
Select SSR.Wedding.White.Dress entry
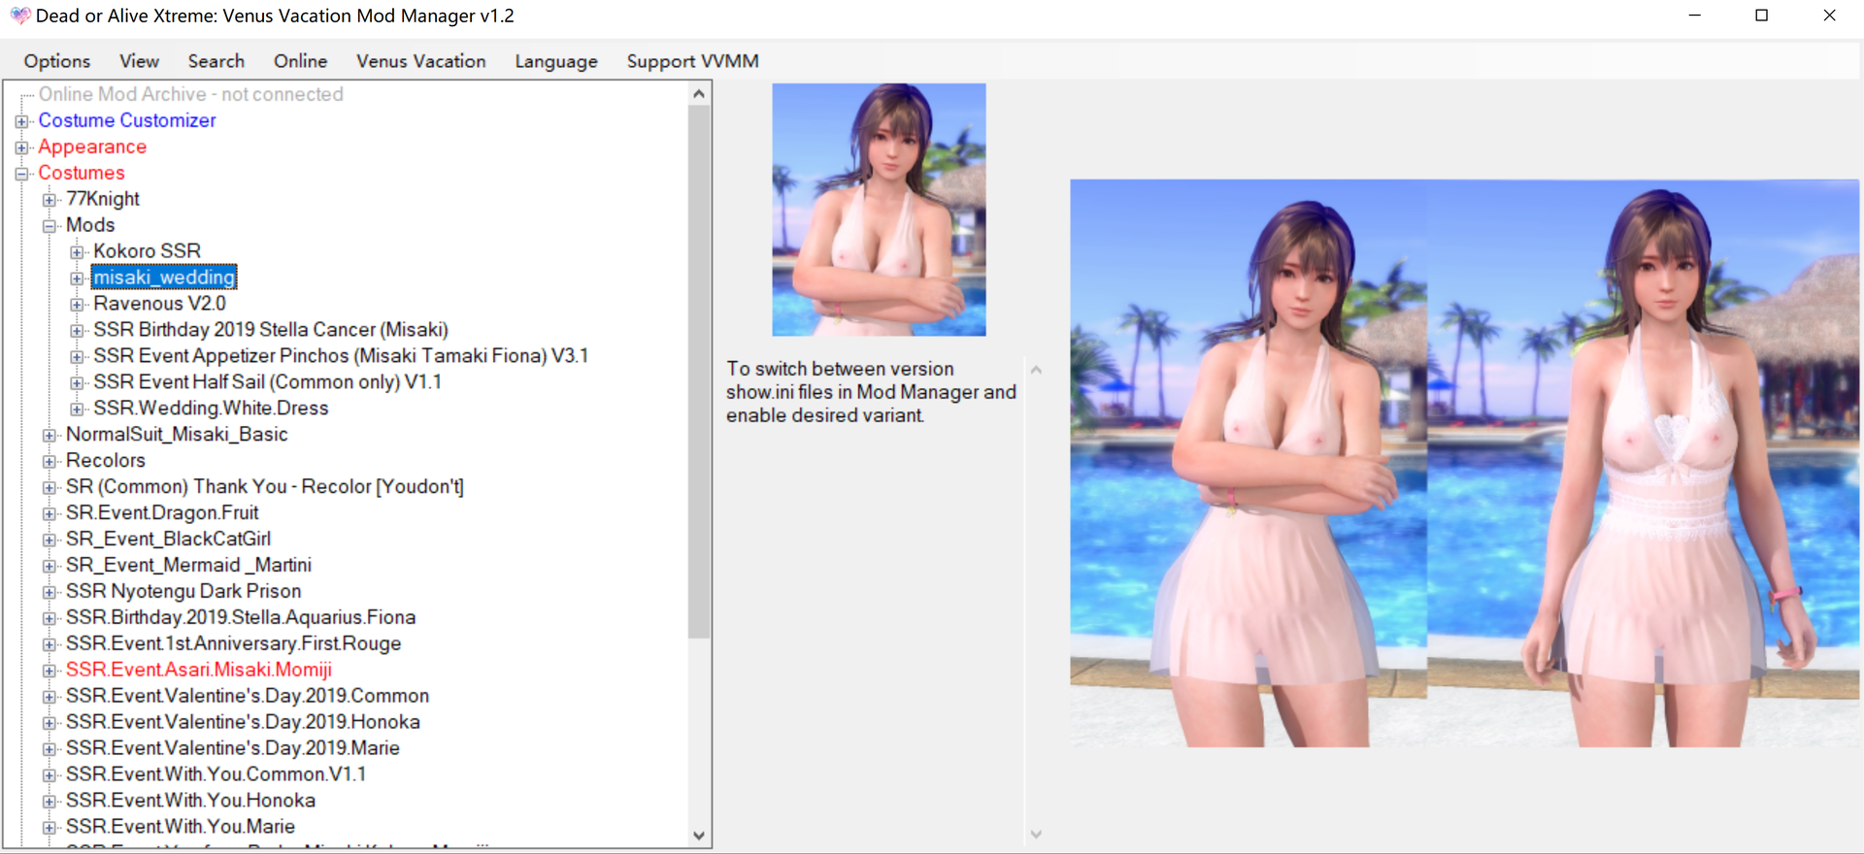click(211, 409)
